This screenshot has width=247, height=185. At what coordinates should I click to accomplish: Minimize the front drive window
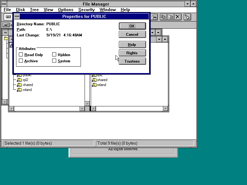click(159, 39)
